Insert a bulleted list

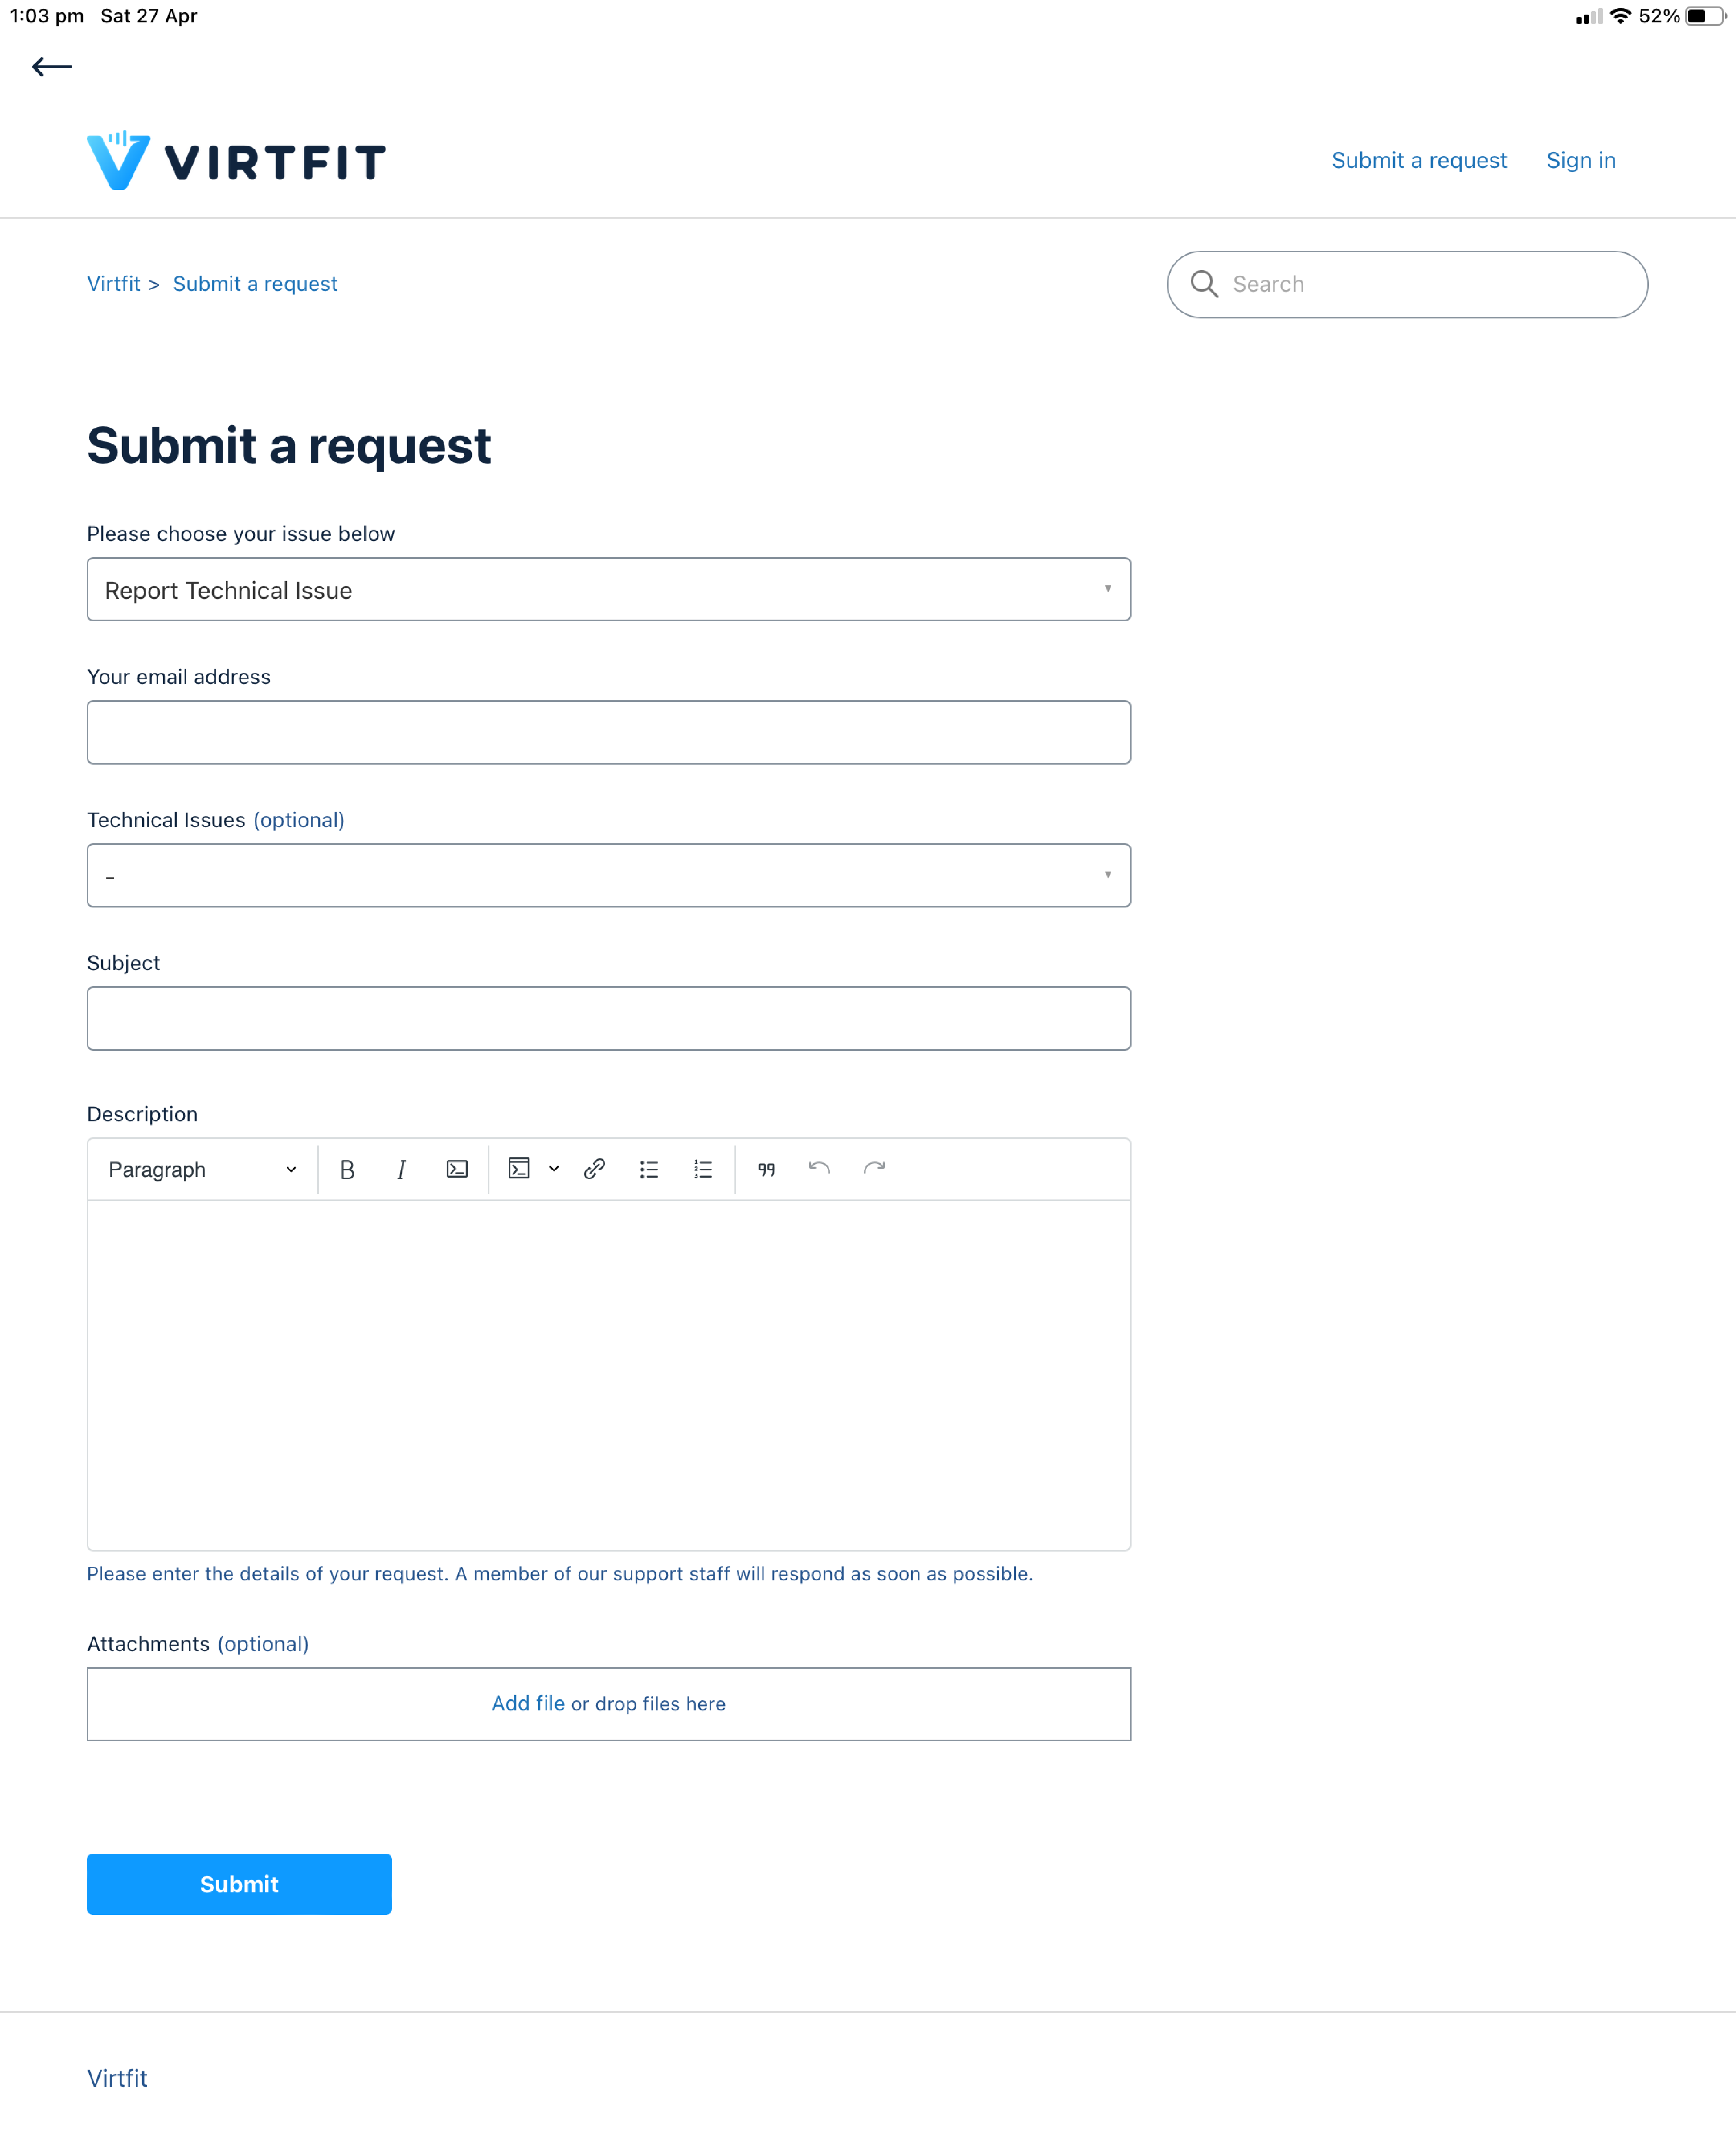[649, 1170]
